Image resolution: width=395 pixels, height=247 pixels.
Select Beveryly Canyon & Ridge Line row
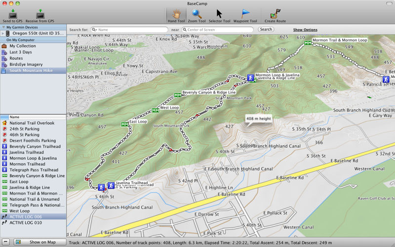point(33,176)
